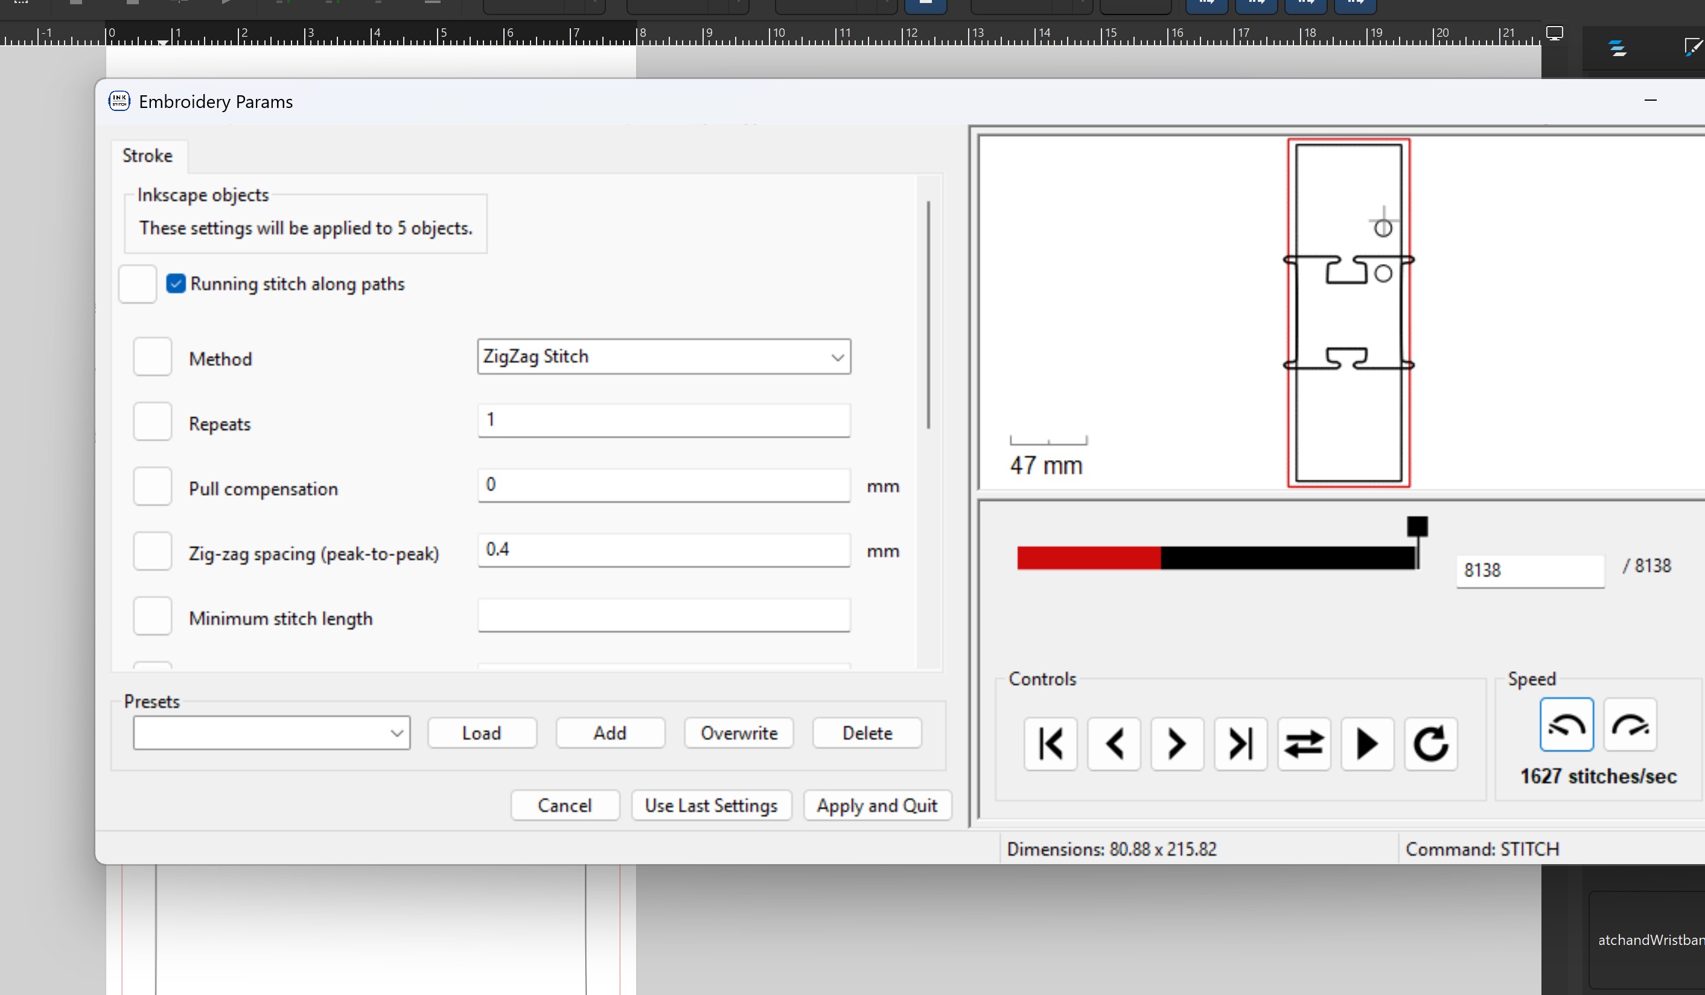1705x995 pixels.
Task: Click the 'Dimensions: 80.88 x 215.82' status
Action: tap(1112, 850)
